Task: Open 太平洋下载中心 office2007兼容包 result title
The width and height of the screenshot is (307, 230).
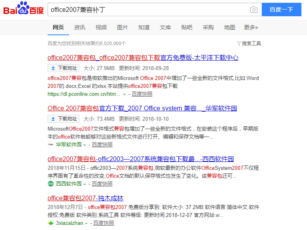Action: [143, 58]
